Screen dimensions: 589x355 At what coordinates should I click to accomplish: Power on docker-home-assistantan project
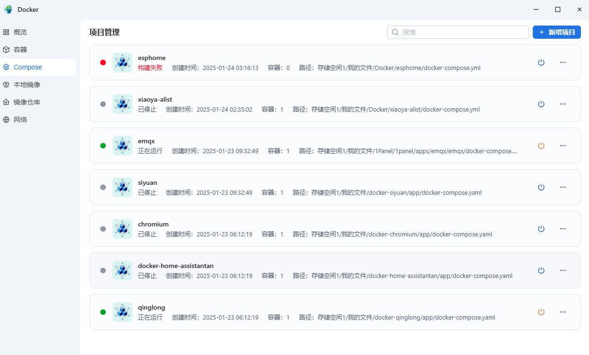coord(541,270)
